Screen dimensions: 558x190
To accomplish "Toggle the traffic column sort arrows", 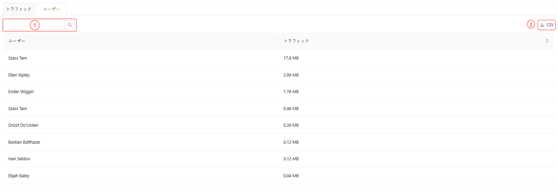I will click(547, 41).
